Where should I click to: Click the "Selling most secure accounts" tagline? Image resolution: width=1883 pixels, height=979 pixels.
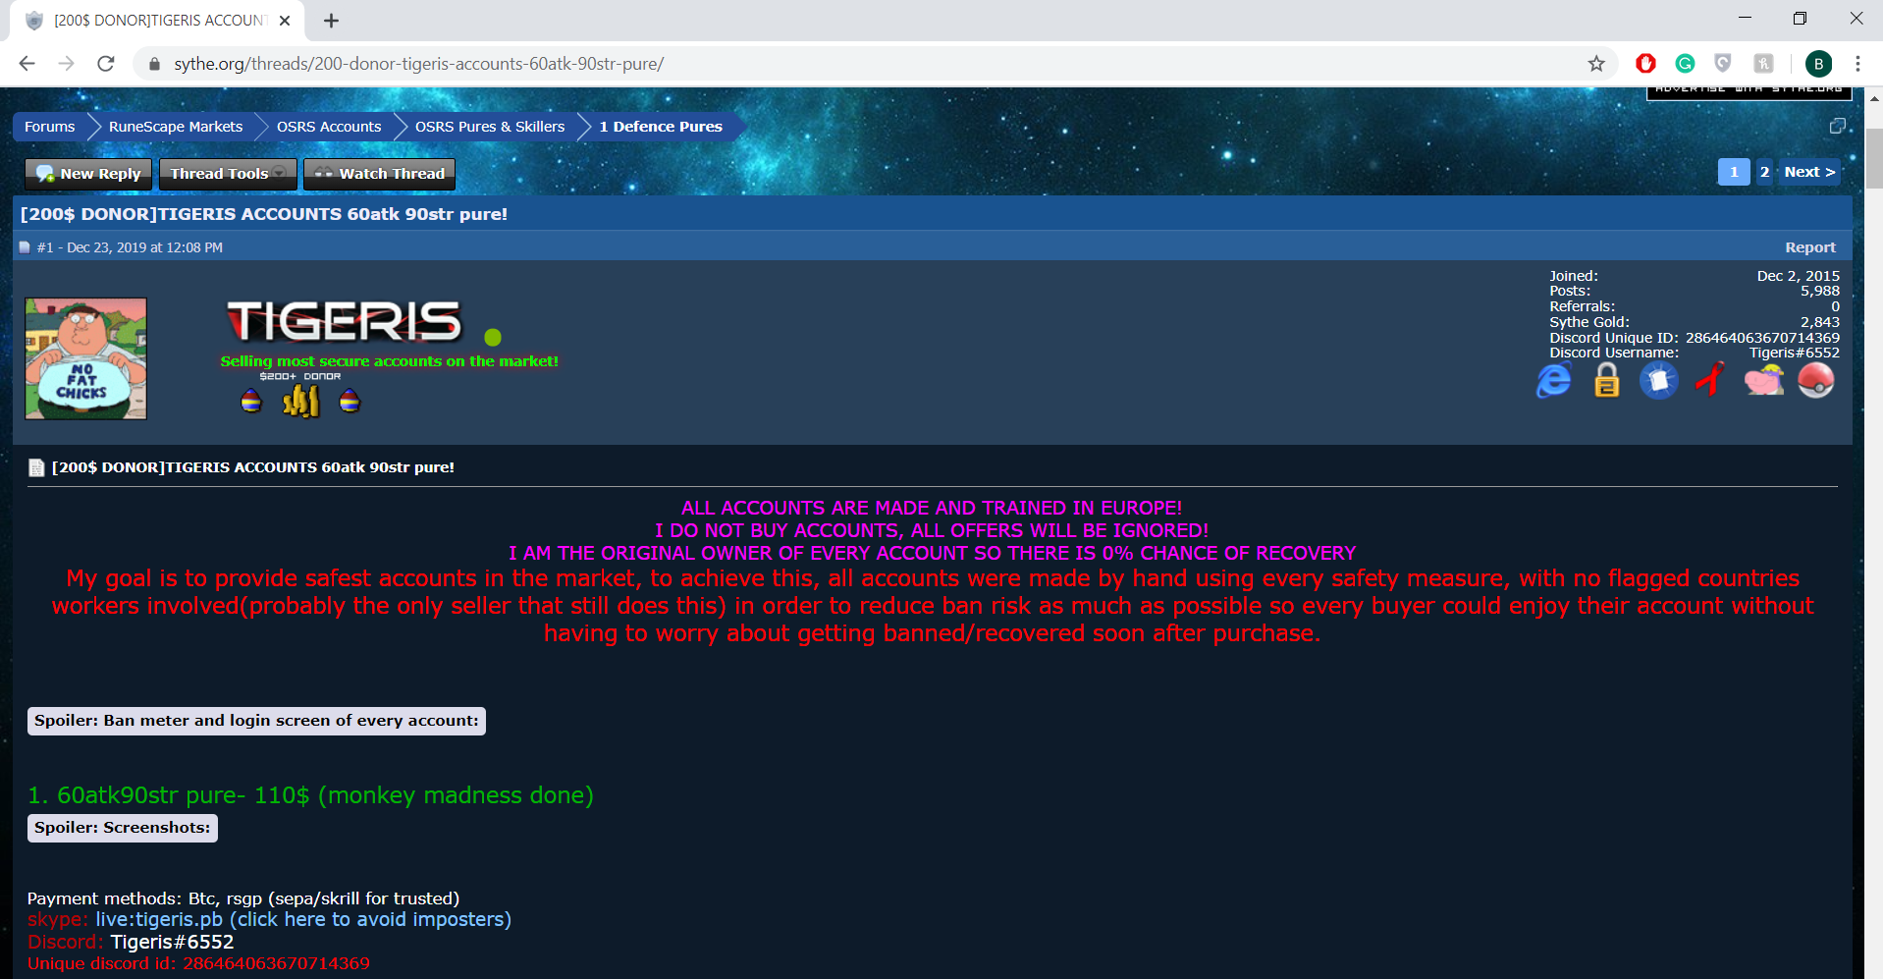point(389,361)
